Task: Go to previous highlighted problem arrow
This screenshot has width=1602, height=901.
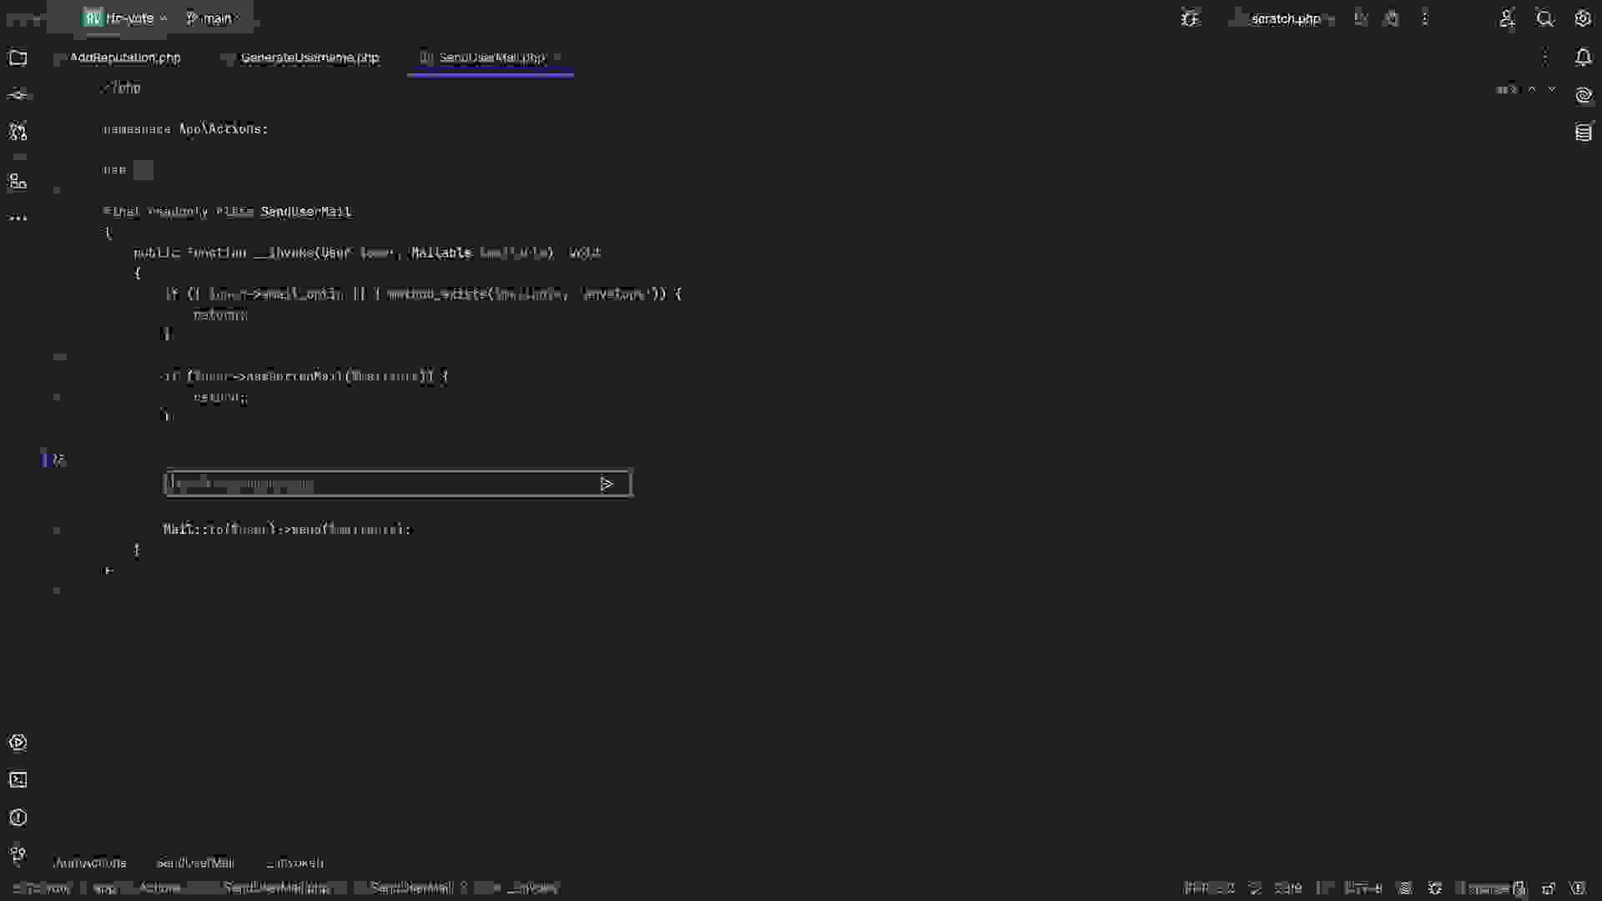Action: 1532,89
